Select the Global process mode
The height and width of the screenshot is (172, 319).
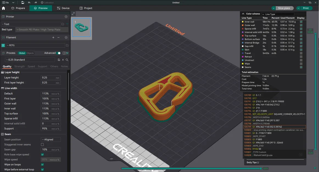tap(22, 53)
